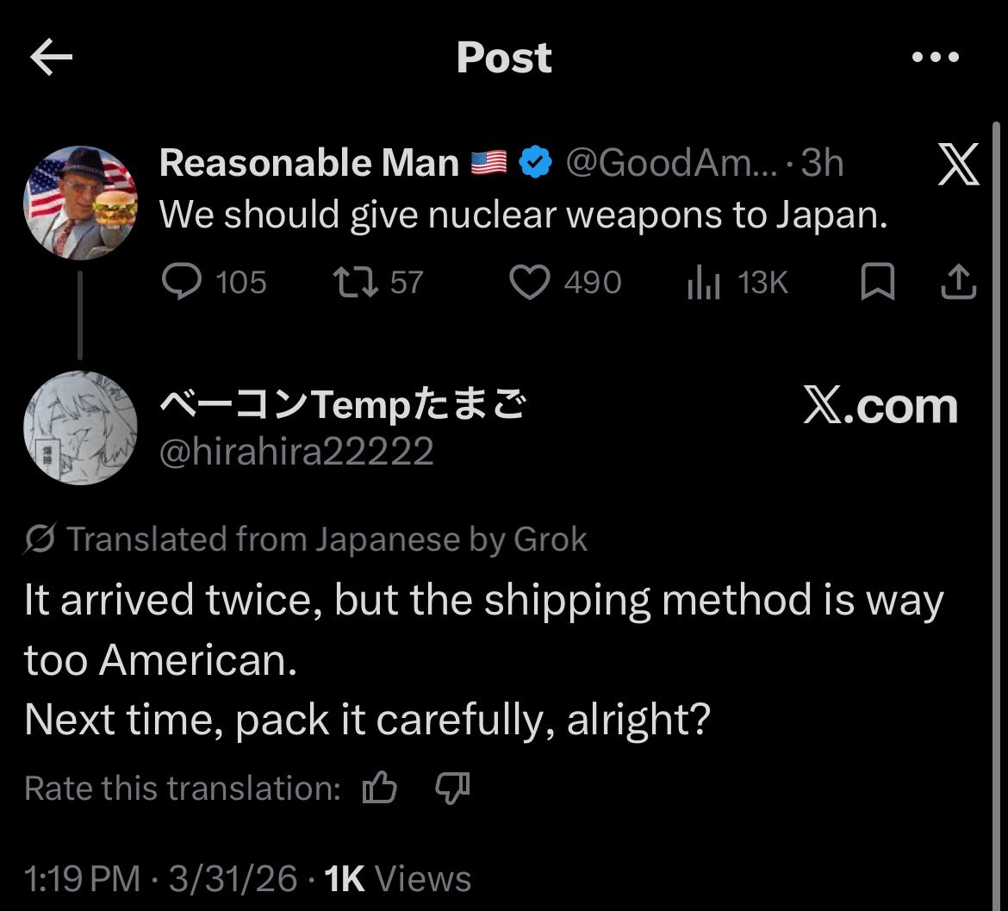Click the Post title at the top

click(504, 57)
